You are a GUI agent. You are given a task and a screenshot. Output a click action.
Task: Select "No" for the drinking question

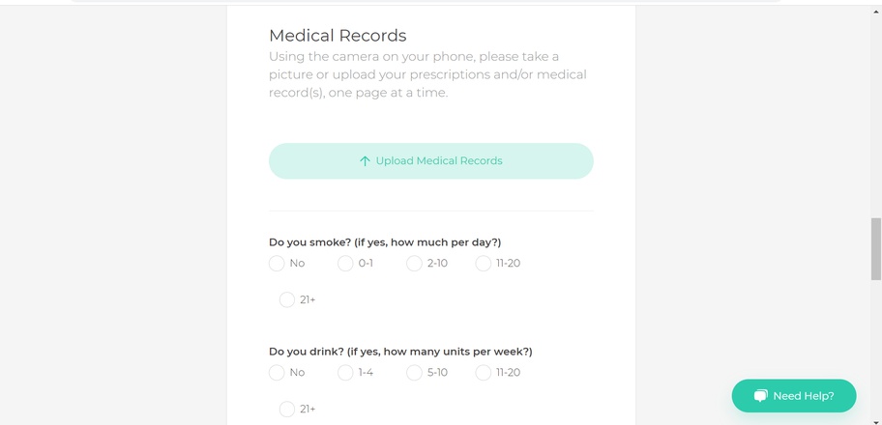point(277,373)
